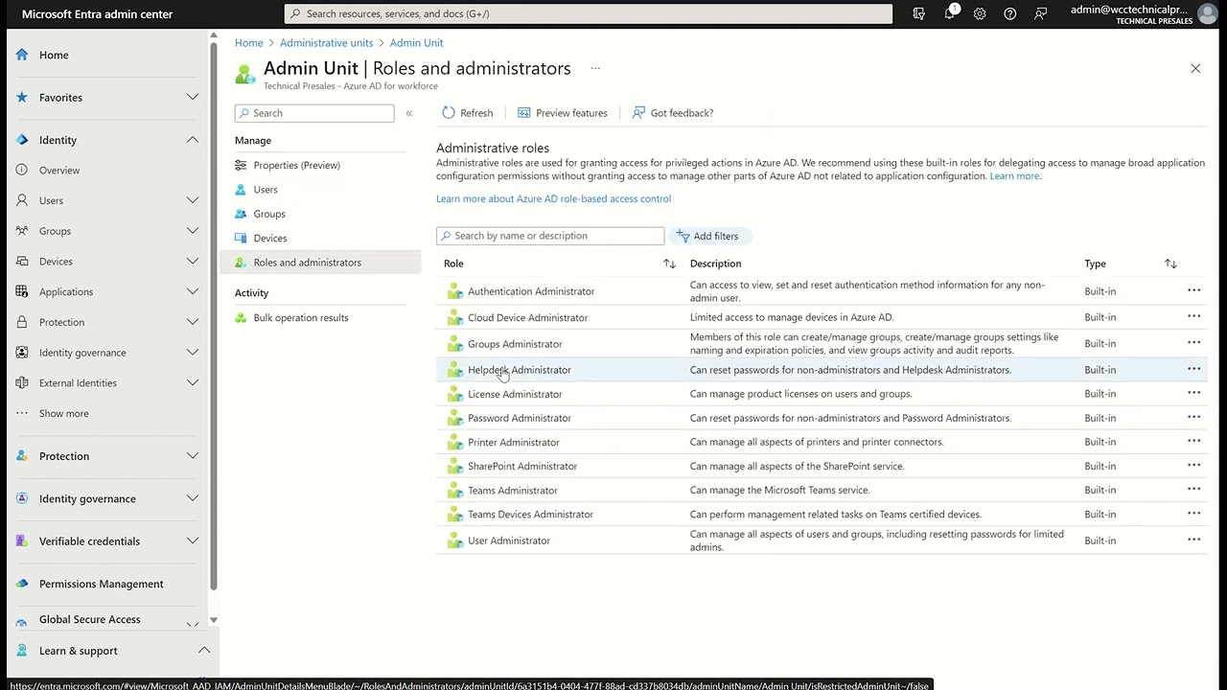Open Learn more about Azure AD role-based access control
Image resolution: width=1227 pixels, height=690 pixels.
click(x=553, y=198)
